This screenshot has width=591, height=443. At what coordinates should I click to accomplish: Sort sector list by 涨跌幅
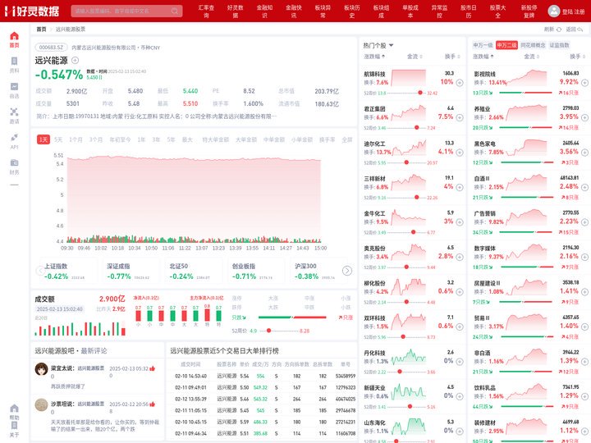pos(483,57)
